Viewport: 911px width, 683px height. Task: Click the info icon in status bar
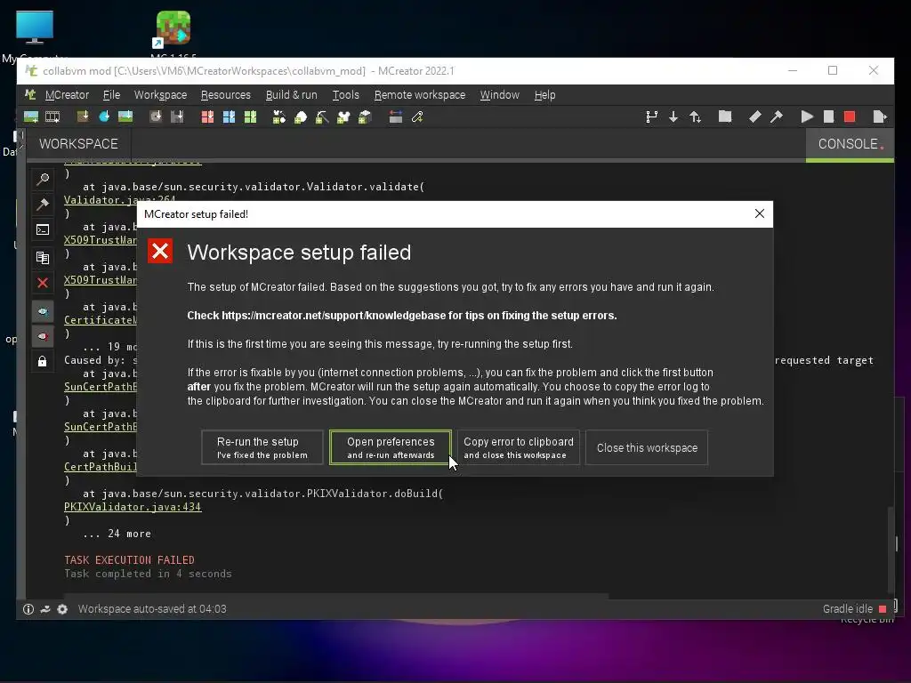[28, 608]
